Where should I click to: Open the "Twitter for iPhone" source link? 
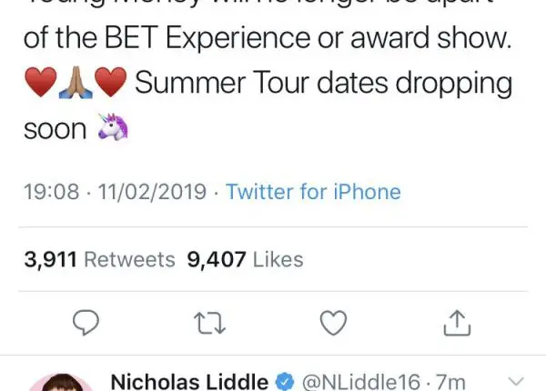point(313,192)
